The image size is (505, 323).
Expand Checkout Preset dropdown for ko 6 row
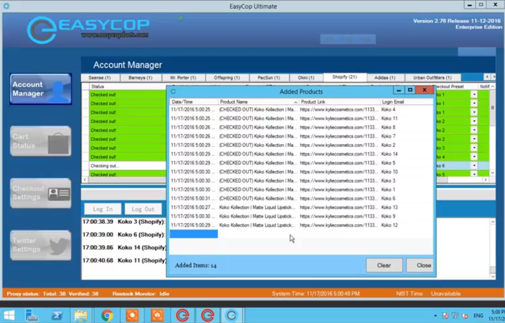click(474, 166)
